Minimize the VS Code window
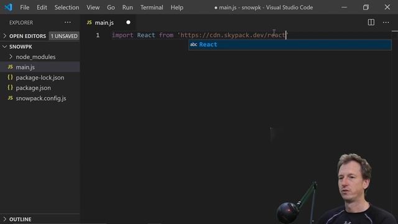The image size is (398, 224). 344,7
